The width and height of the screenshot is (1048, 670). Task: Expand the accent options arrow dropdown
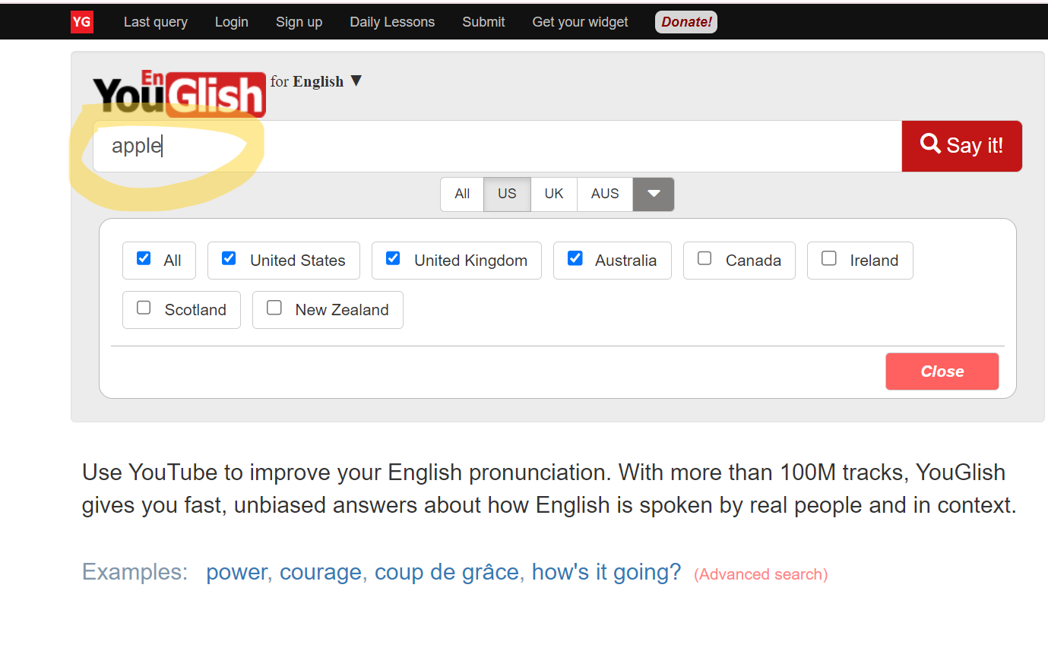coord(653,194)
